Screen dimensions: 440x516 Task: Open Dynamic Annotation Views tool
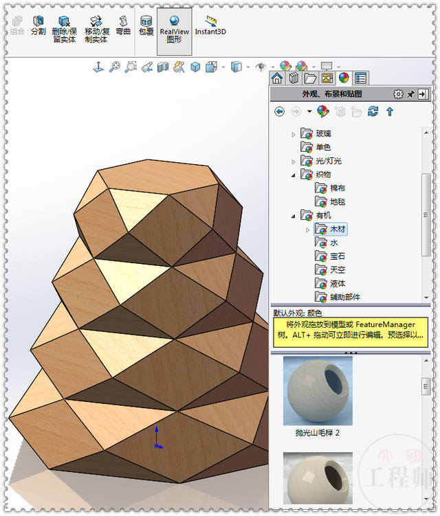click(x=179, y=67)
